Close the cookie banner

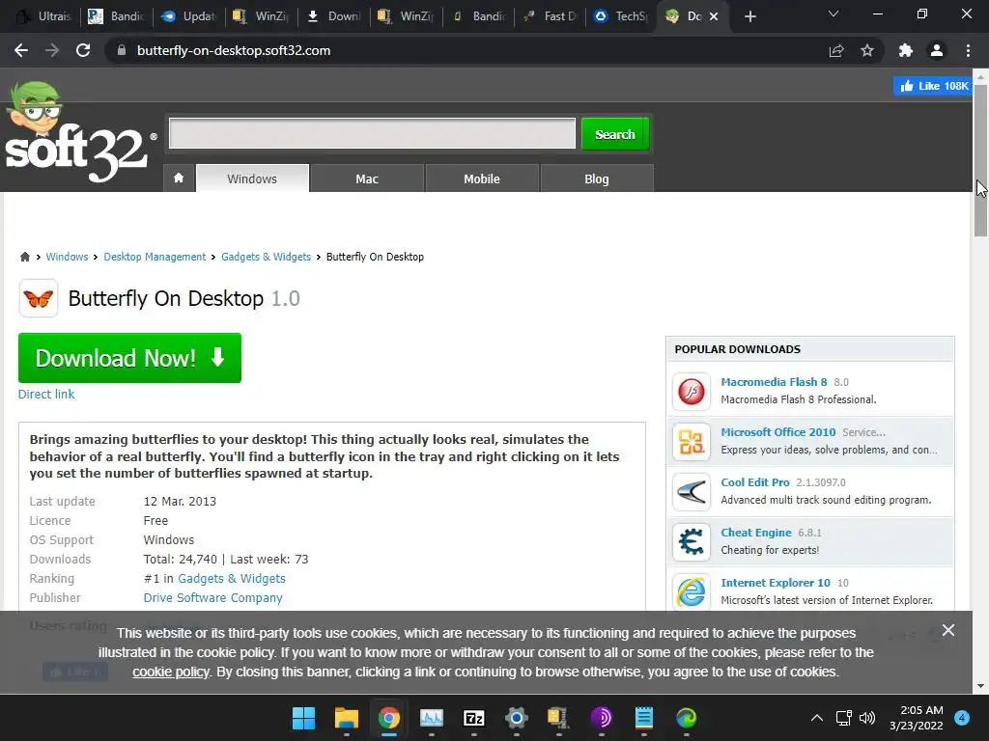(x=948, y=630)
